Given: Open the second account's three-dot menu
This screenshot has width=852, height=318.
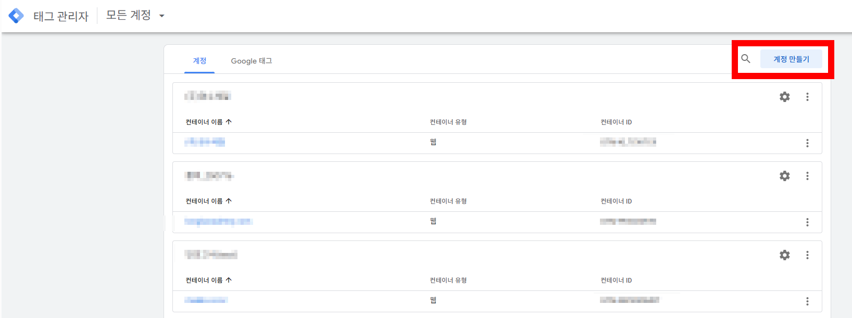Looking at the screenshot, I should pos(808,176).
